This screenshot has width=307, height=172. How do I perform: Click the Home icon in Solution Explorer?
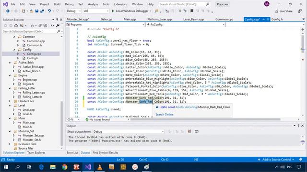point(16,25)
